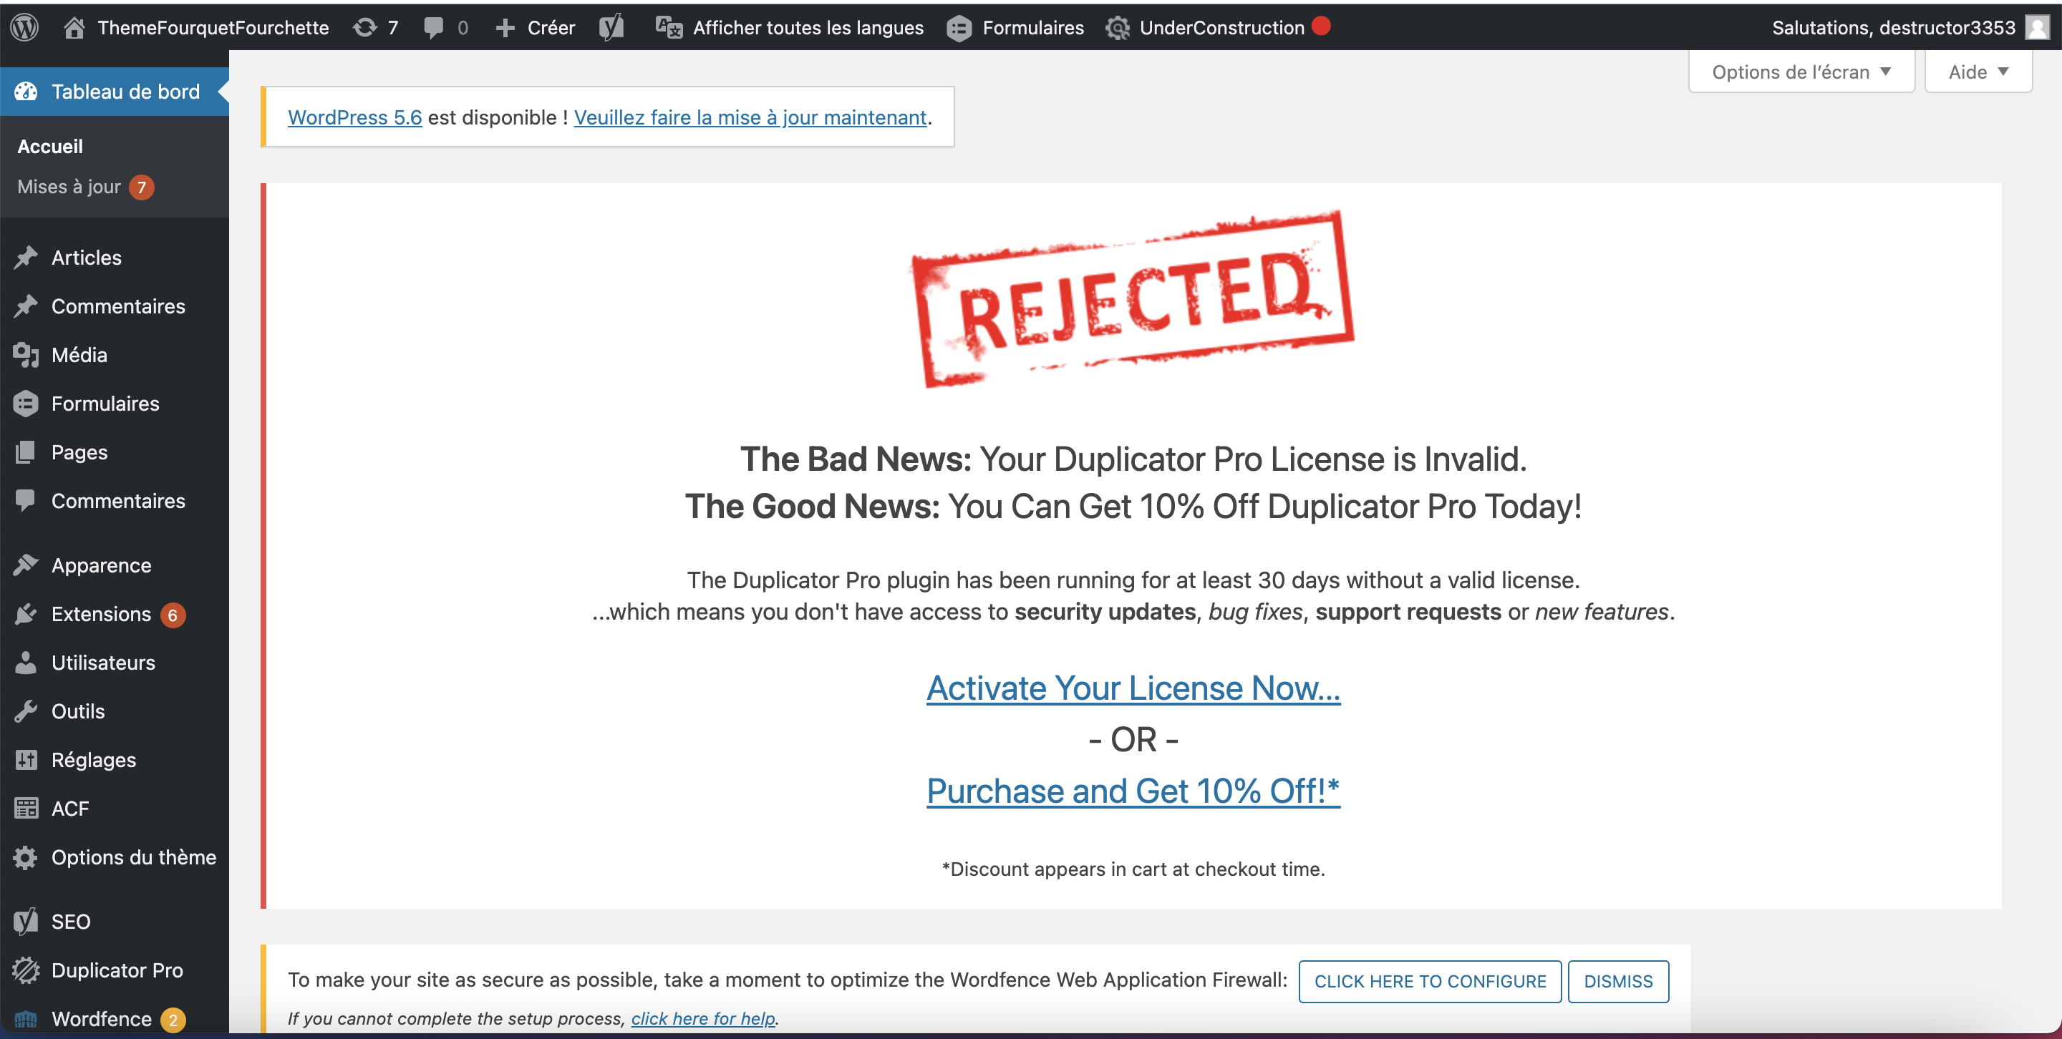The width and height of the screenshot is (2062, 1039).
Task: Click the translate icon beside Afficher toutes les langues
Action: pos(669,27)
